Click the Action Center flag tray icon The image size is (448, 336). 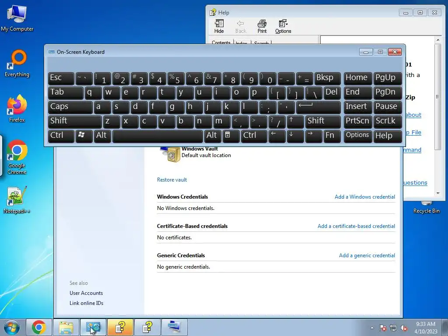tap(383, 328)
